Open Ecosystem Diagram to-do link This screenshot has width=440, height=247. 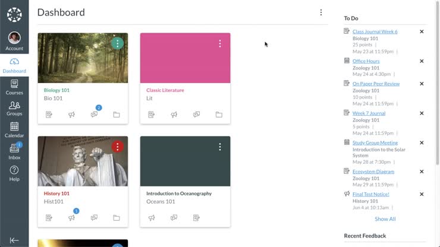[373, 172]
